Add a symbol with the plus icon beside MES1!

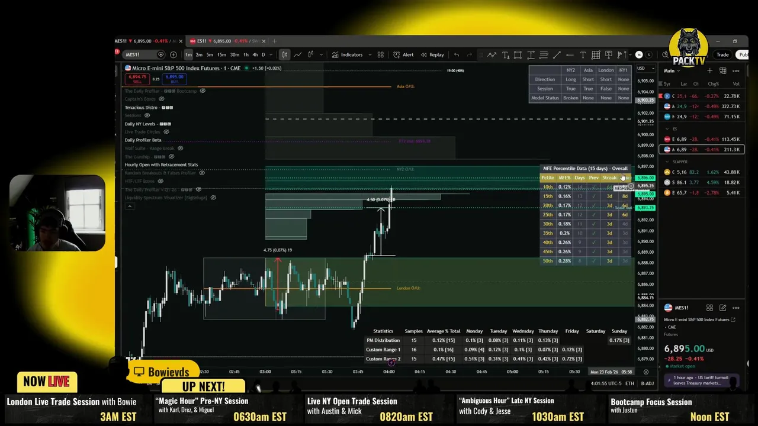point(174,54)
